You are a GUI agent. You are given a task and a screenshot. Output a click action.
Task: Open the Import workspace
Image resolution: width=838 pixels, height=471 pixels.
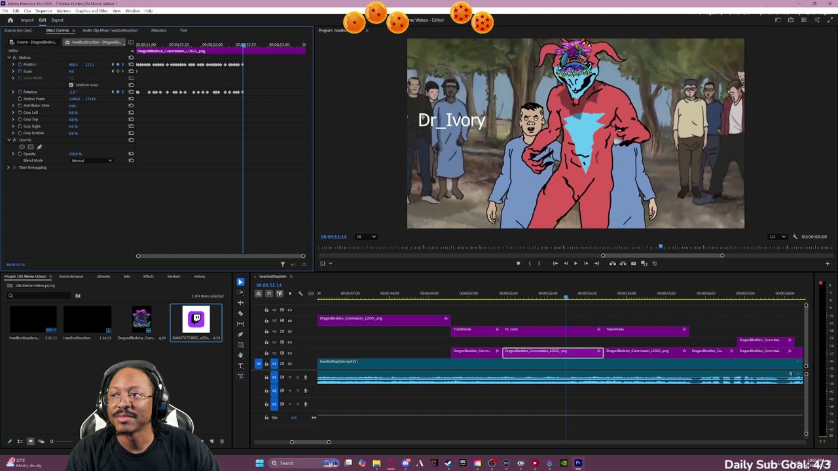click(27, 20)
